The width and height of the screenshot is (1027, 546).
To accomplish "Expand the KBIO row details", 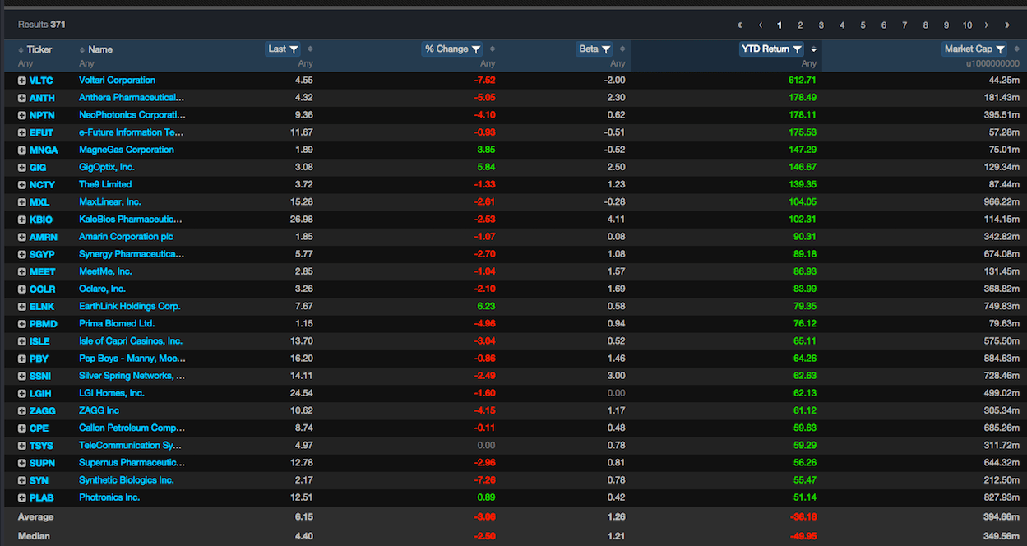I will [22, 220].
